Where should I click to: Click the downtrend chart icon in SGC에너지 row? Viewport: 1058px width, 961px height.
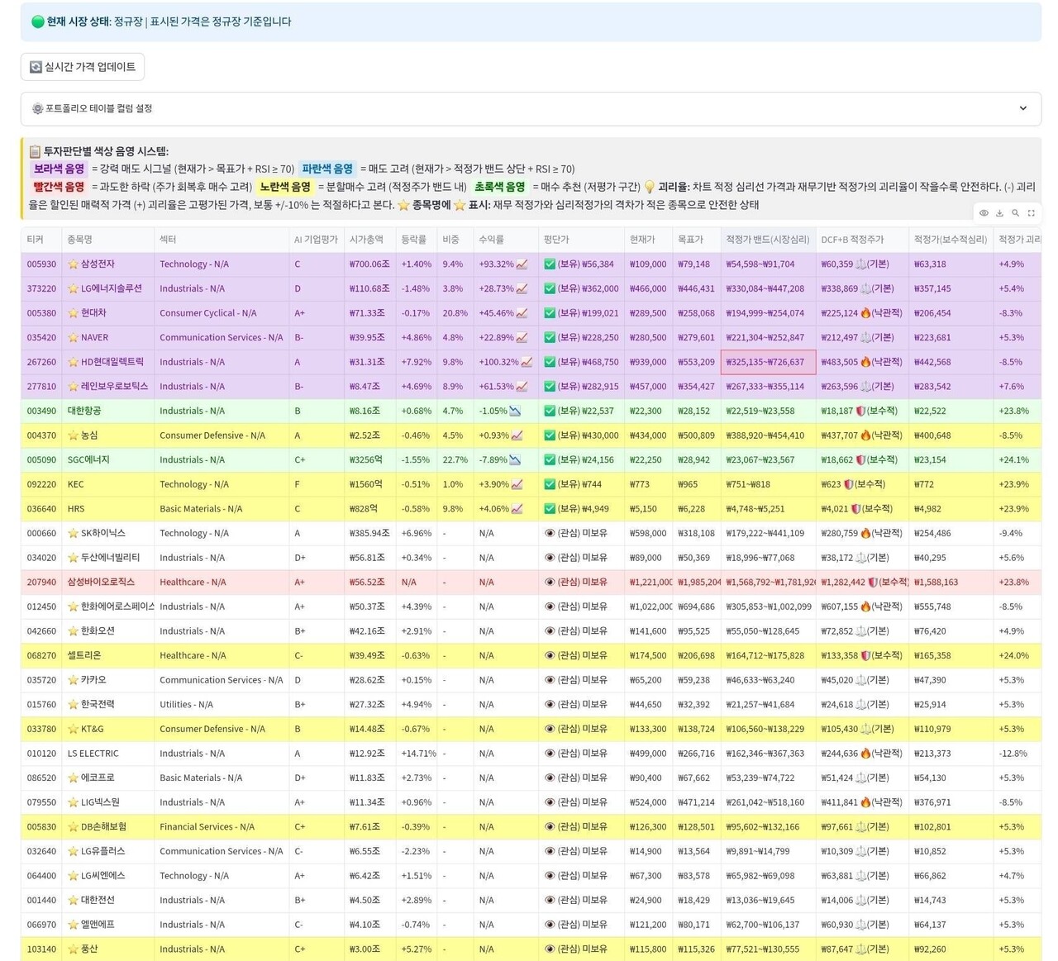pos(515,459)
